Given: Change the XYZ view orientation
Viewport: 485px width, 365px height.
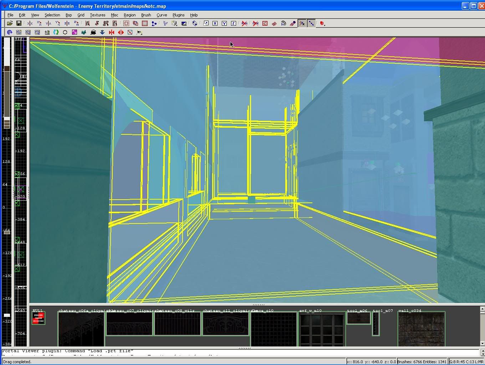Looking at the screenshot, I should click(165, 24).
